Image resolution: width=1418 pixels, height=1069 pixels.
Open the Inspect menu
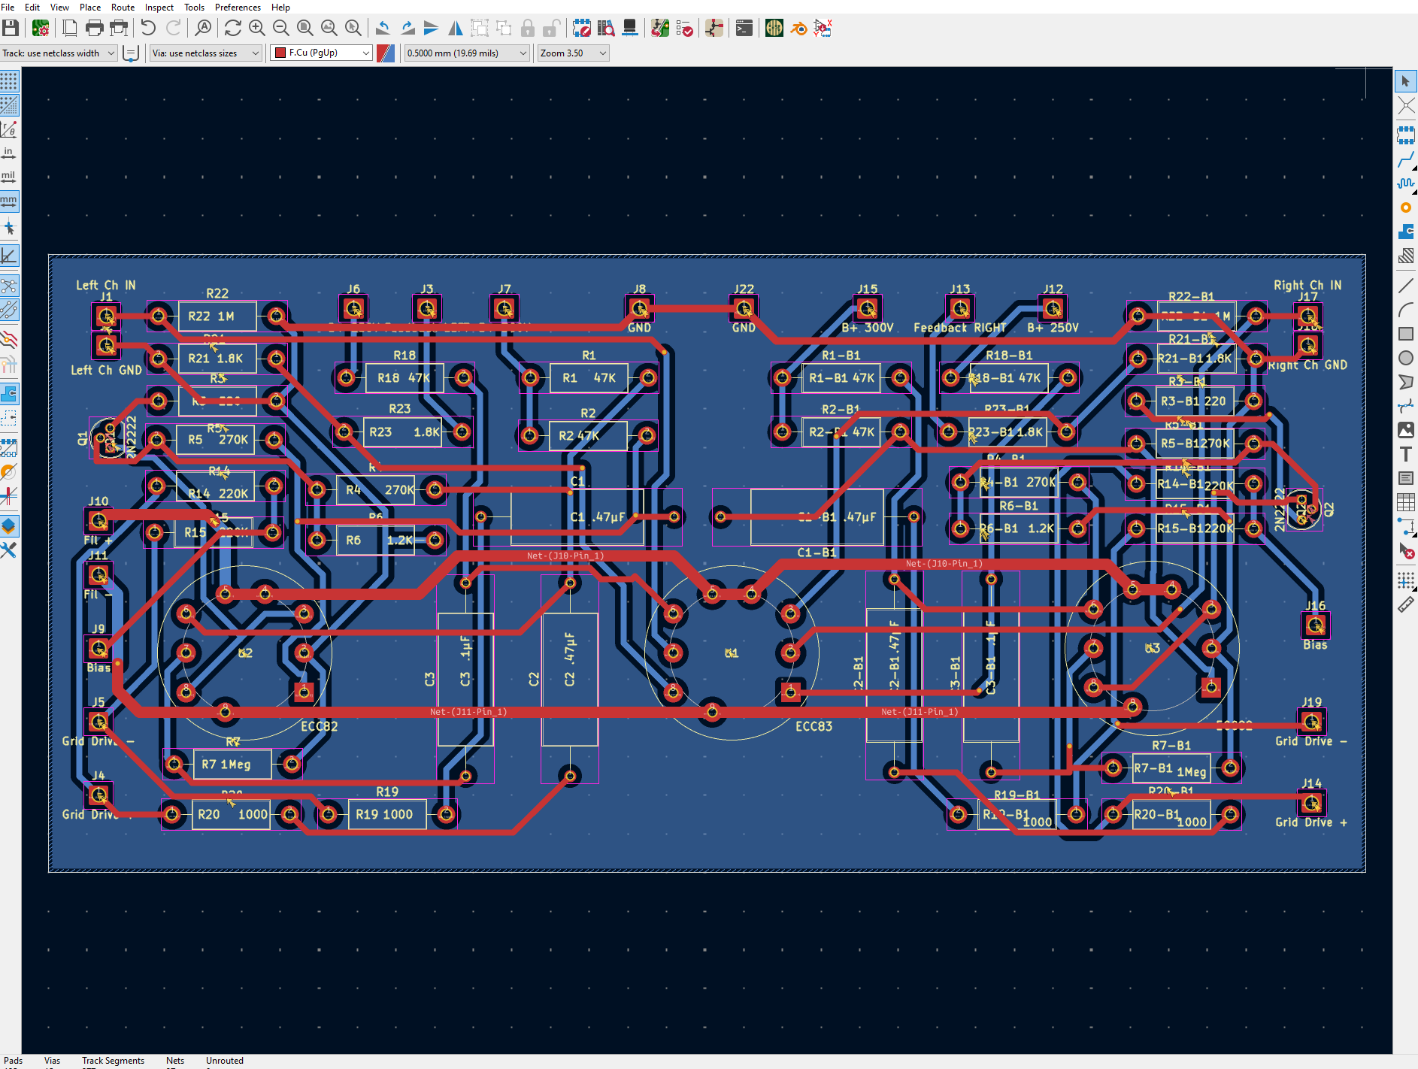[x=159, y=8]
